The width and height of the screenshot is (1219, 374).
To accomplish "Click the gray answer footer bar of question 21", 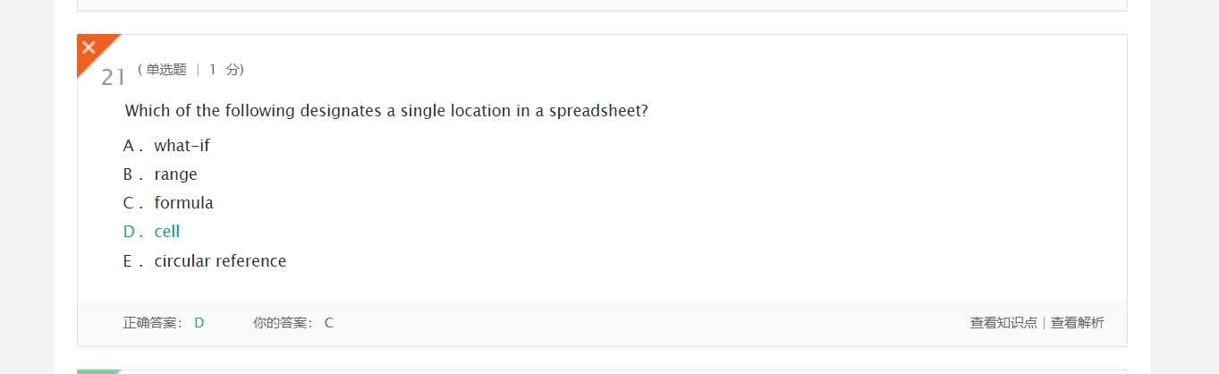I will (602, 324).
